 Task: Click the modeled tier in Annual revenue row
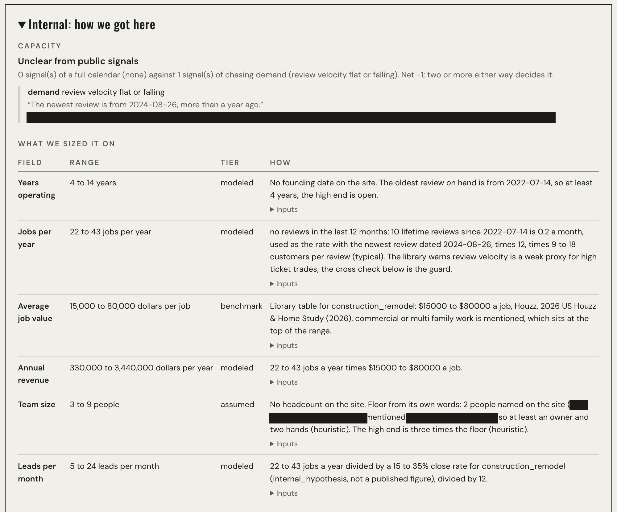coord(237,368)
